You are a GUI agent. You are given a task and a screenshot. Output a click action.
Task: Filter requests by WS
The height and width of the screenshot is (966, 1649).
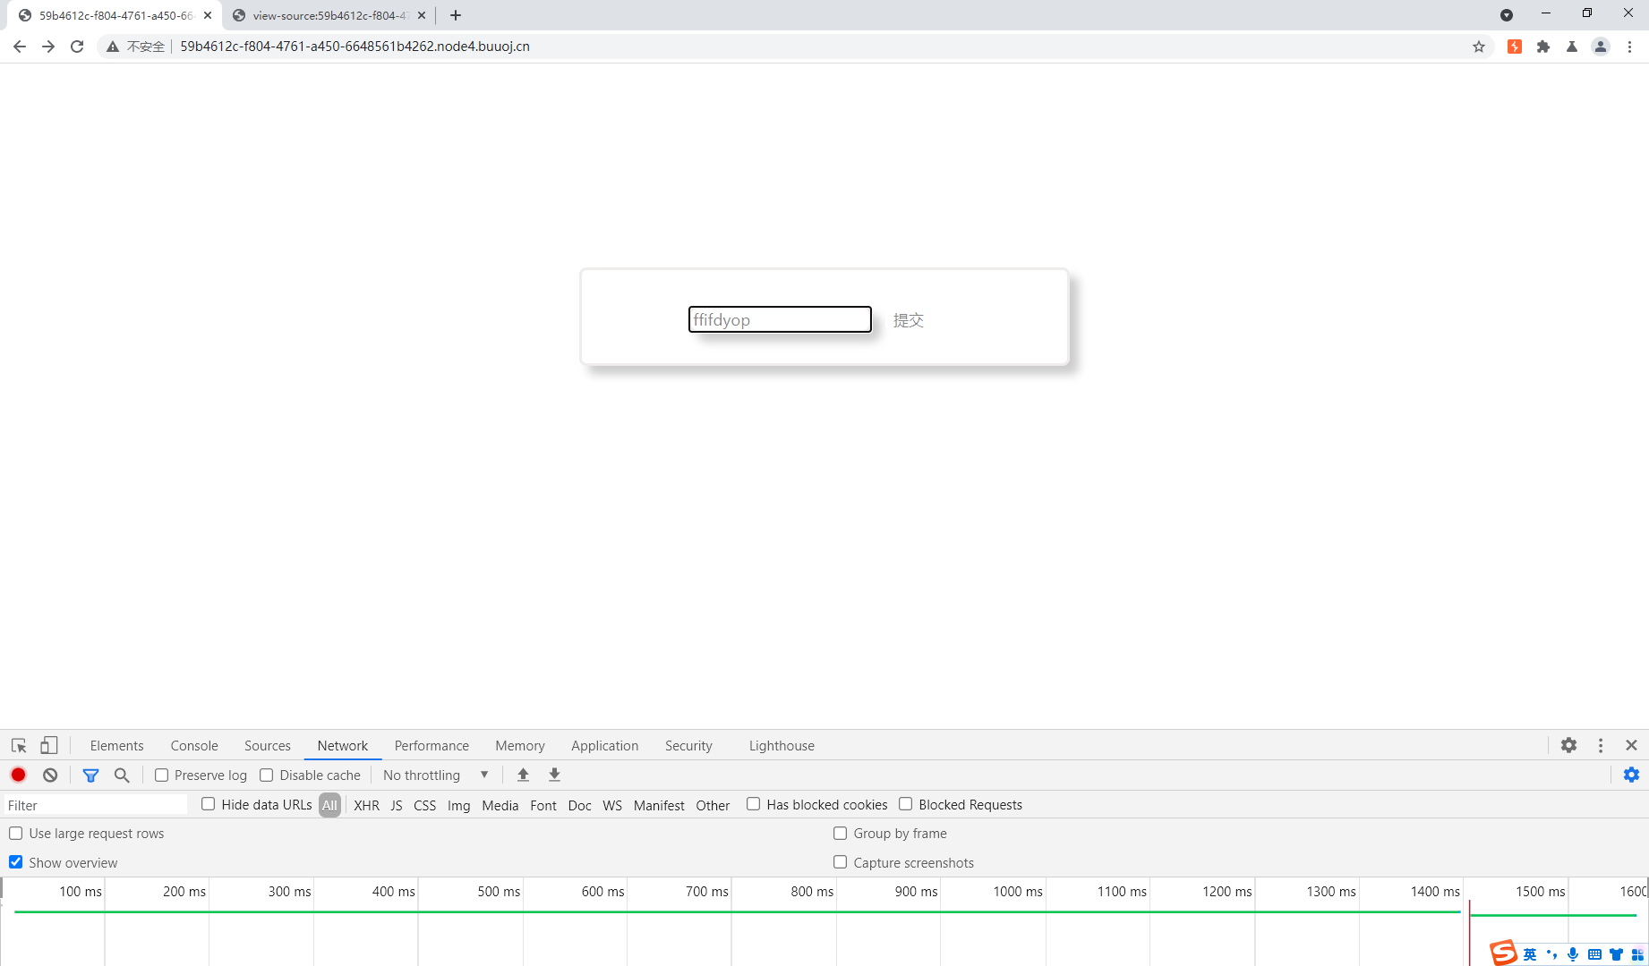(612, 805)
